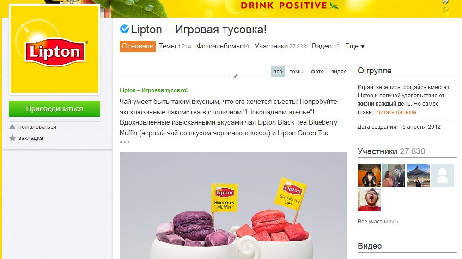Click the green Присоединиться button
462x259 pixels.
55,108
